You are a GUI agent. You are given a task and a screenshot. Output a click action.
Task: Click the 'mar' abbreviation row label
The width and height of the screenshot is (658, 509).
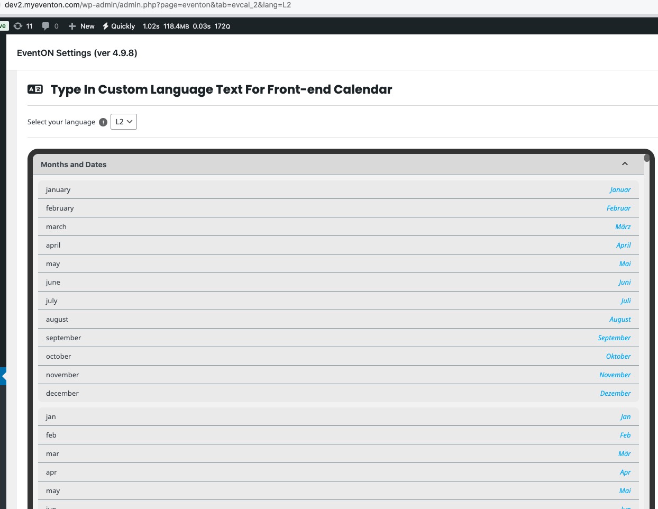pyautogui.click(x=52, y=453)
